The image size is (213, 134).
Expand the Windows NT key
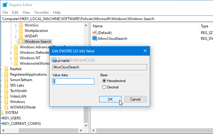(11, 58)
